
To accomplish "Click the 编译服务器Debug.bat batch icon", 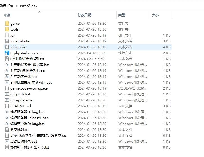I will 7,112.
